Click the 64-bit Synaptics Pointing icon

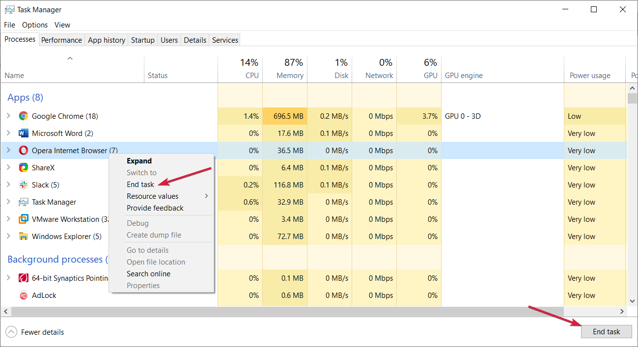point(23,278)
